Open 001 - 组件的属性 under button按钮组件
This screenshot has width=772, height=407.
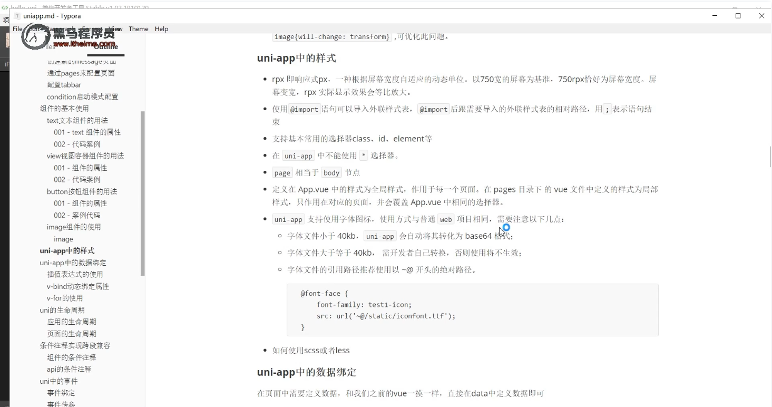80,203
